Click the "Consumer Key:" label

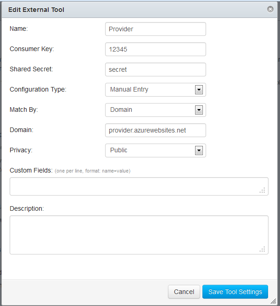(x=32, y=49)
